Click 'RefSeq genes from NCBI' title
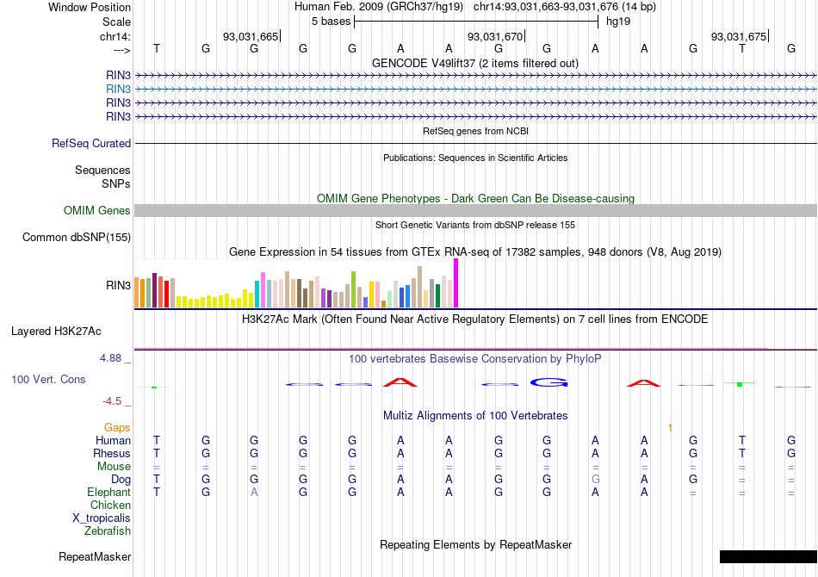818x577 pixels. [476, 131]
